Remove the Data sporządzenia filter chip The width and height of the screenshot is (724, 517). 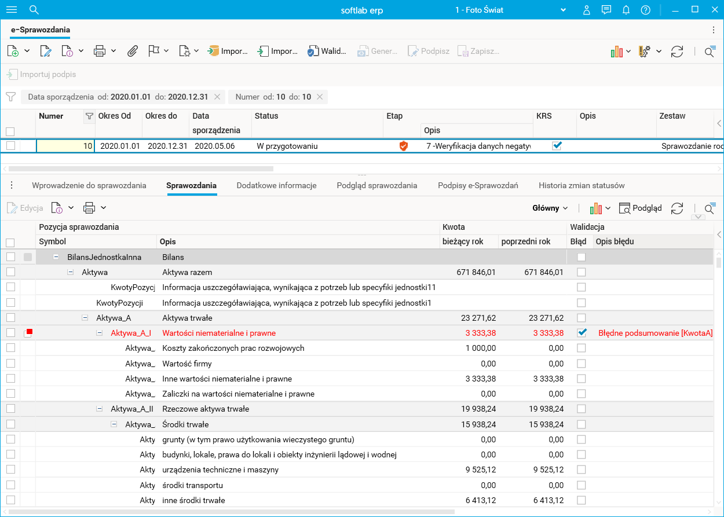[x=217, y=97]
